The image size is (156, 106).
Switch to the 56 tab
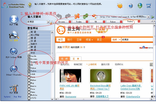[96, 22]
